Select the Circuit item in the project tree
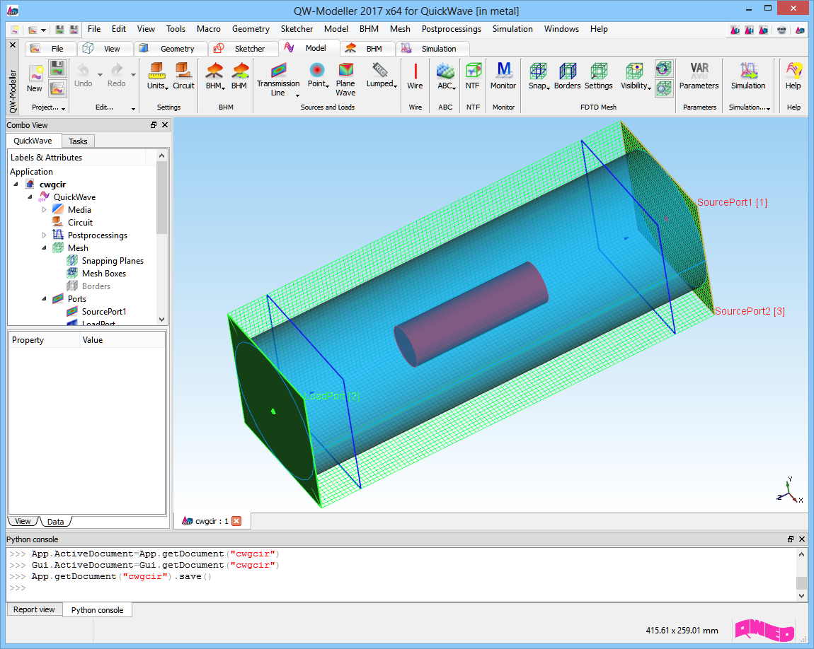This screenshot has width=814, height=649. pos(80,223)
